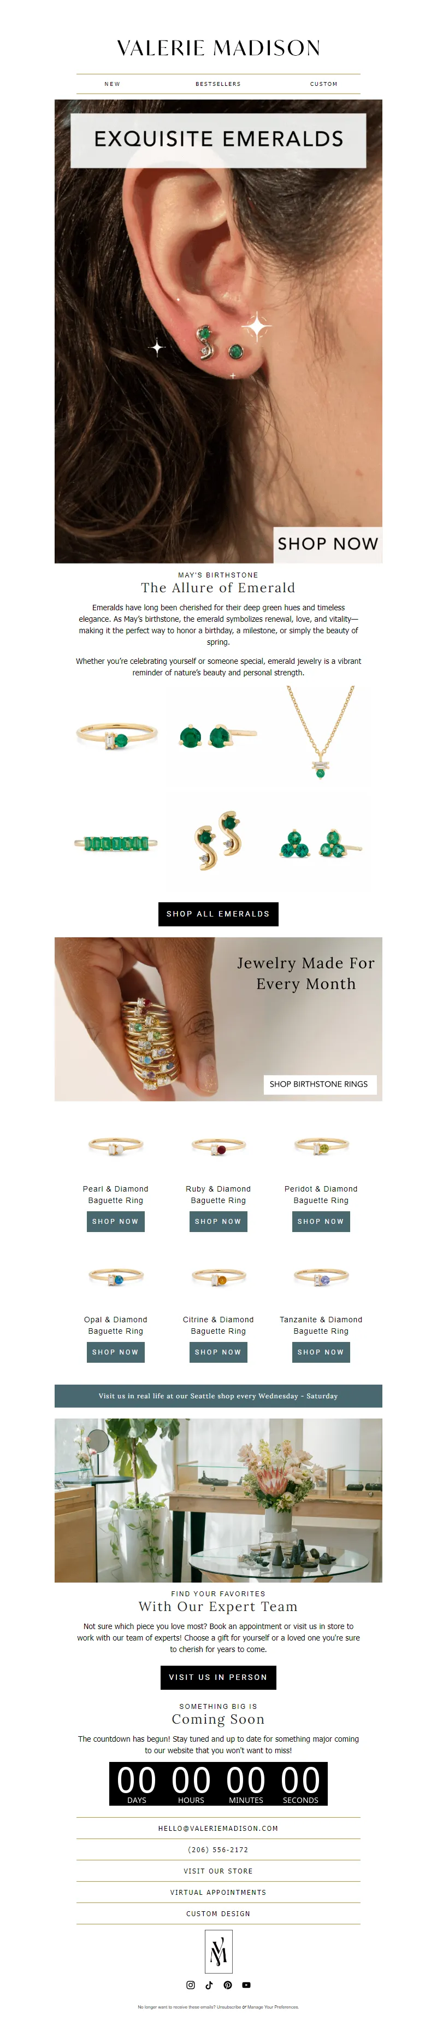Open the Pinterest social icon
This screenshot has height=2037, width=437.
(x=228, y=1984)
